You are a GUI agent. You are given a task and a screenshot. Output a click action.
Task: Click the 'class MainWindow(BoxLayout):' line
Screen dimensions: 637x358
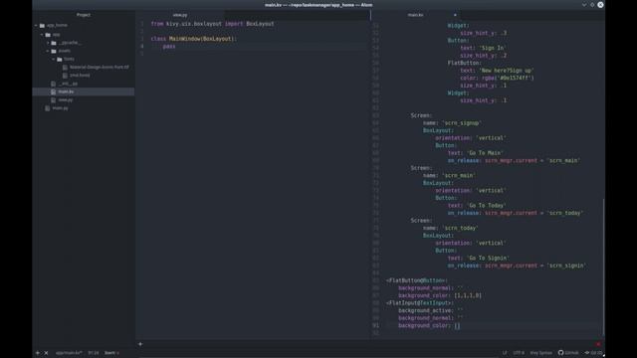[194, 39]
